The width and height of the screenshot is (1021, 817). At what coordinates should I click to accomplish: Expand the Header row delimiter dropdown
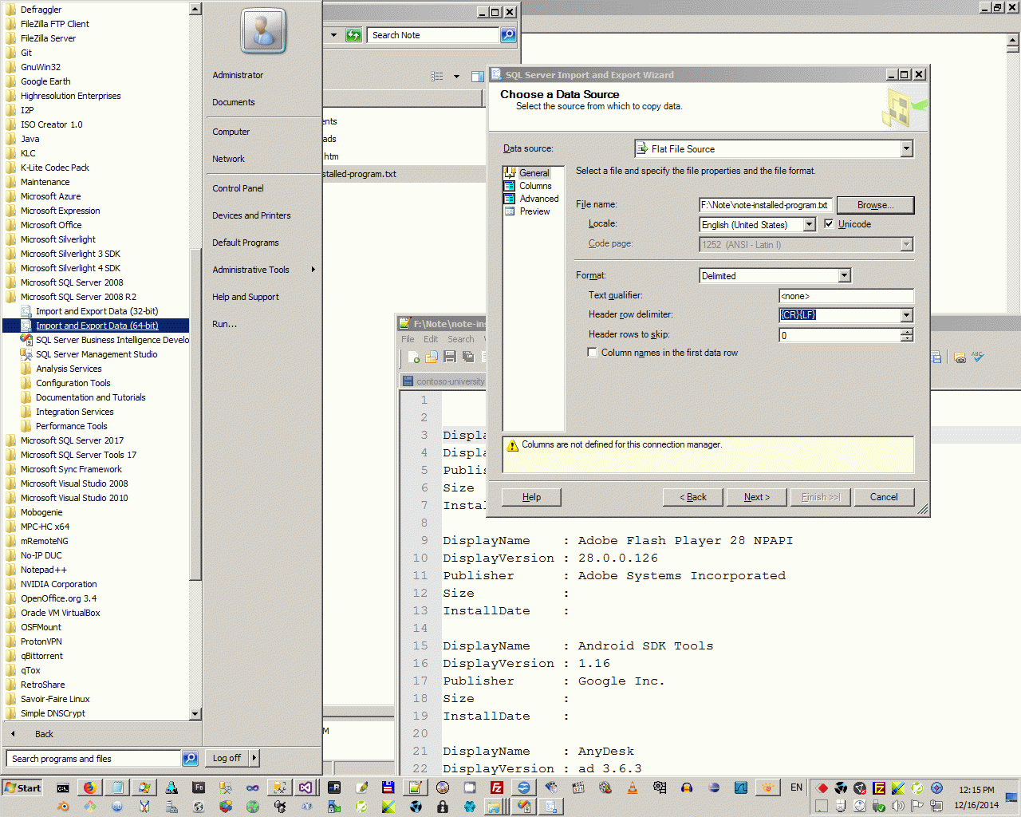[906, 315]
